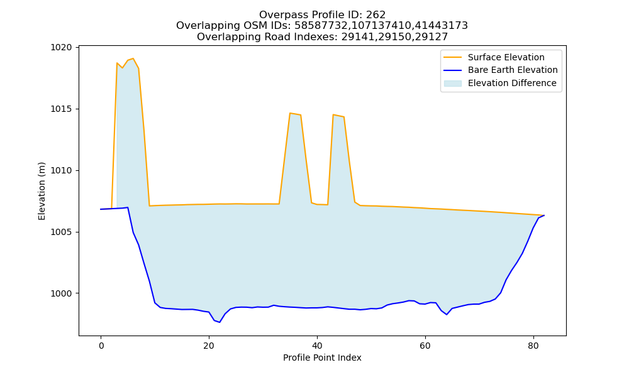629x377 pixels.
Task: Click the Overlapping Road Indexes title line
Action: (322, 37)
